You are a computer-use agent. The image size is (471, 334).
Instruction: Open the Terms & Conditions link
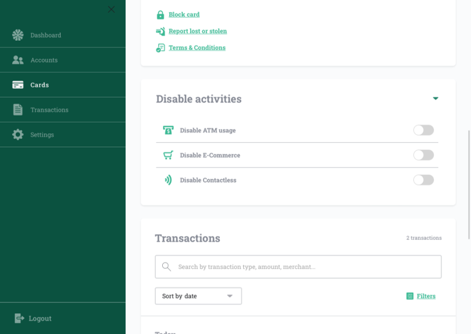pyautogui.click(x=197, y=48)
